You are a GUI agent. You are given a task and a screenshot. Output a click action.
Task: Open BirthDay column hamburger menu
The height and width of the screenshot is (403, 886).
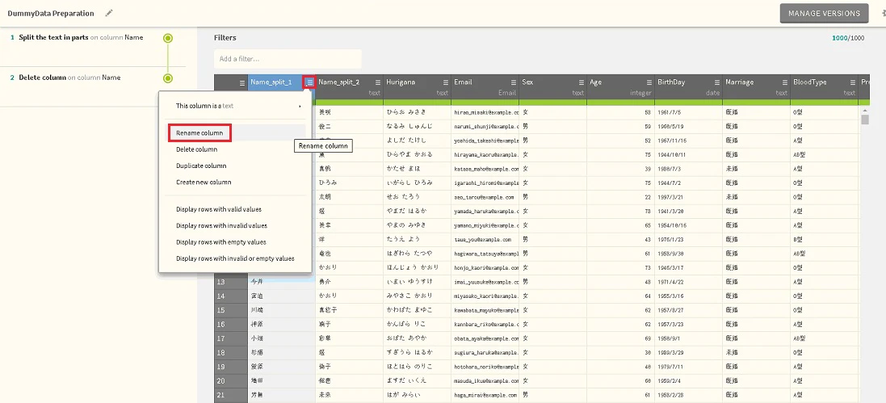716,82
